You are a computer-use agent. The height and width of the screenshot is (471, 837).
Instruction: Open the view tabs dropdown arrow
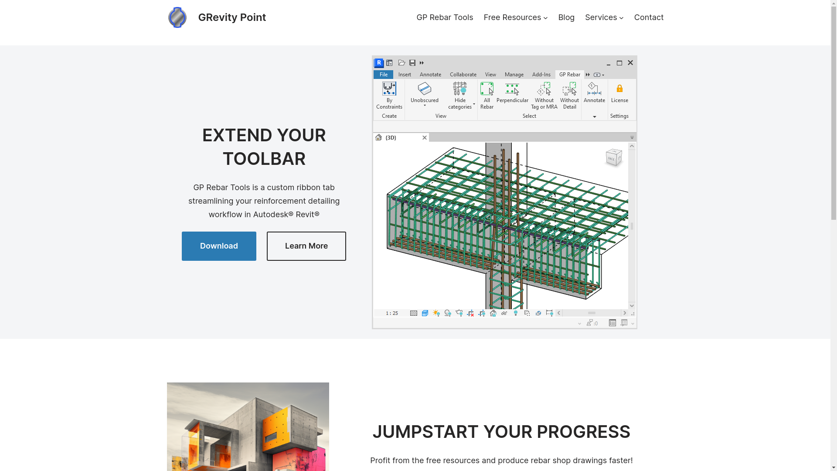tap(632, 138)
